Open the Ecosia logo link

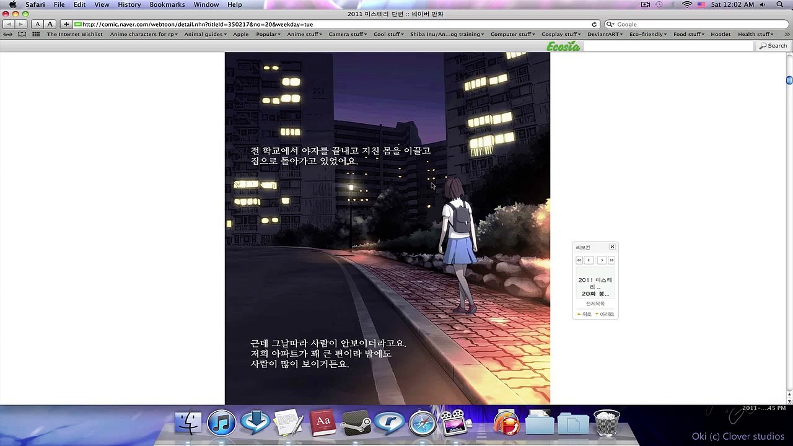563,46
